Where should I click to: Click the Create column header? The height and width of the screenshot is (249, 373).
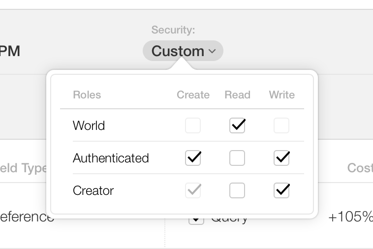(x=193, y=95)
